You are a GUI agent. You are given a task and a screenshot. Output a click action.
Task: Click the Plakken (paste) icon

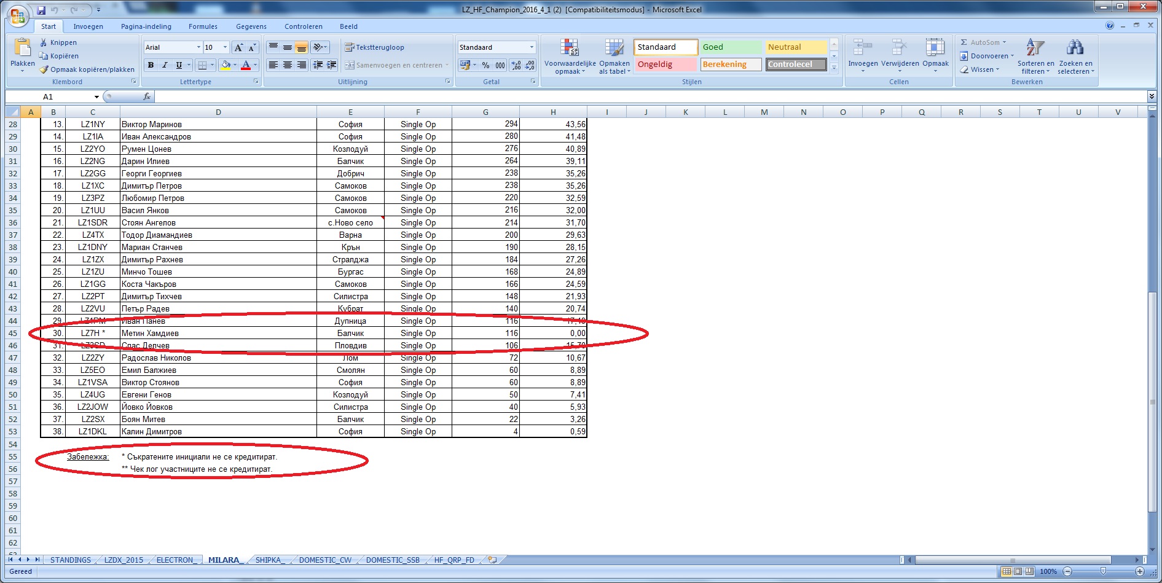[22, 48]
